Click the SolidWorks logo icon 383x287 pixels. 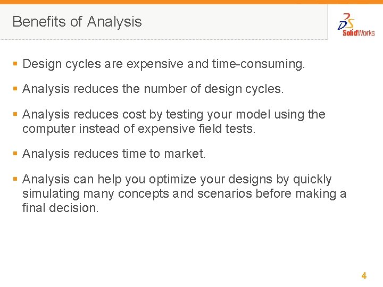click(x=347, y=21)
